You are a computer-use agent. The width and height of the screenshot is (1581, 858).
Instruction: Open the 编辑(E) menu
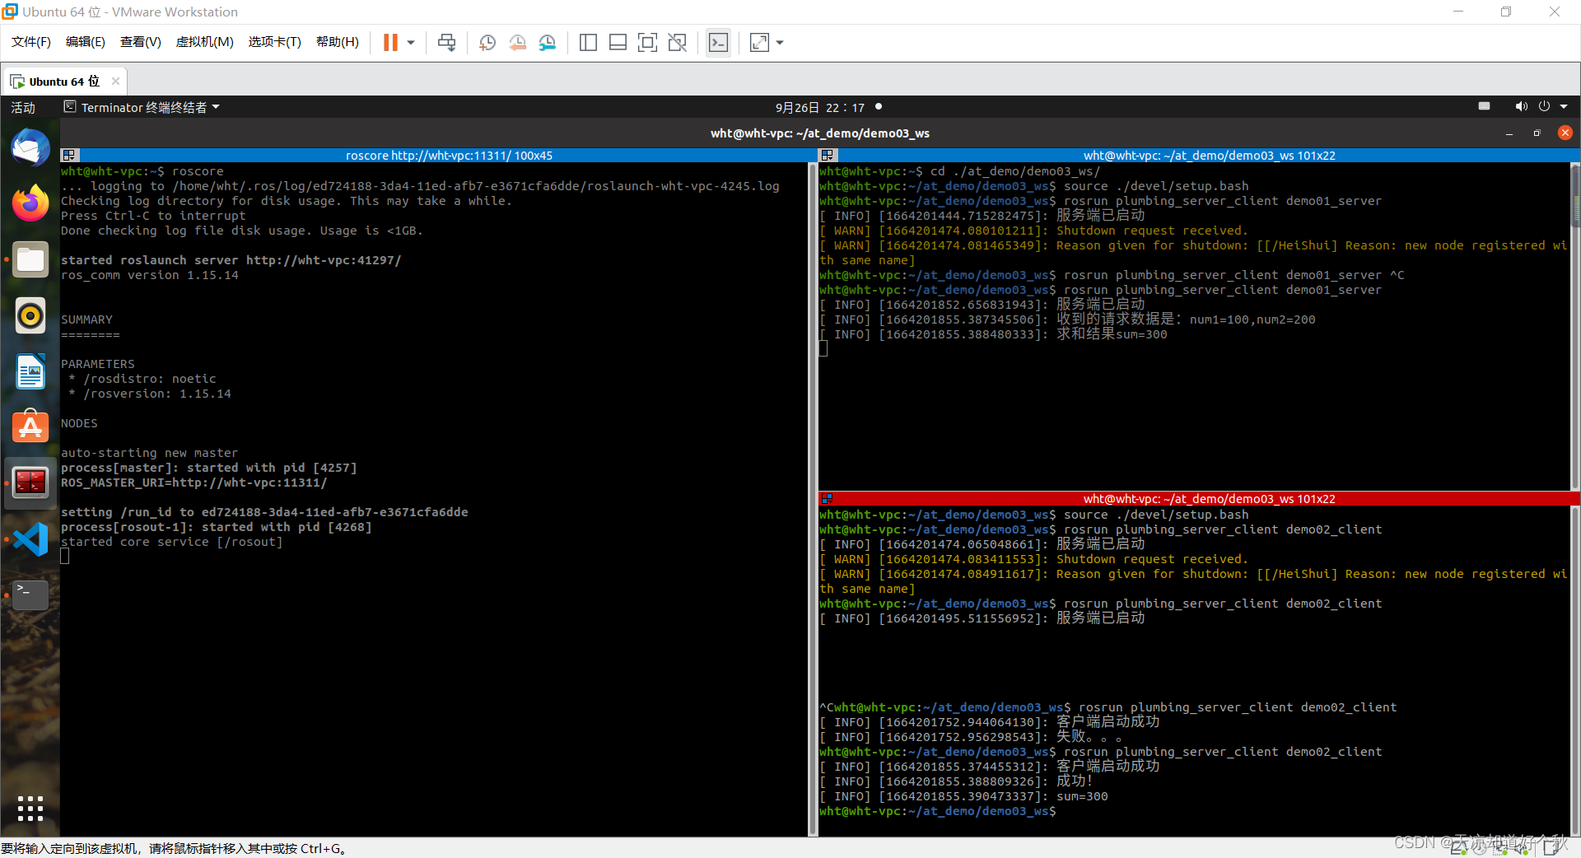[x=86, y=42]
